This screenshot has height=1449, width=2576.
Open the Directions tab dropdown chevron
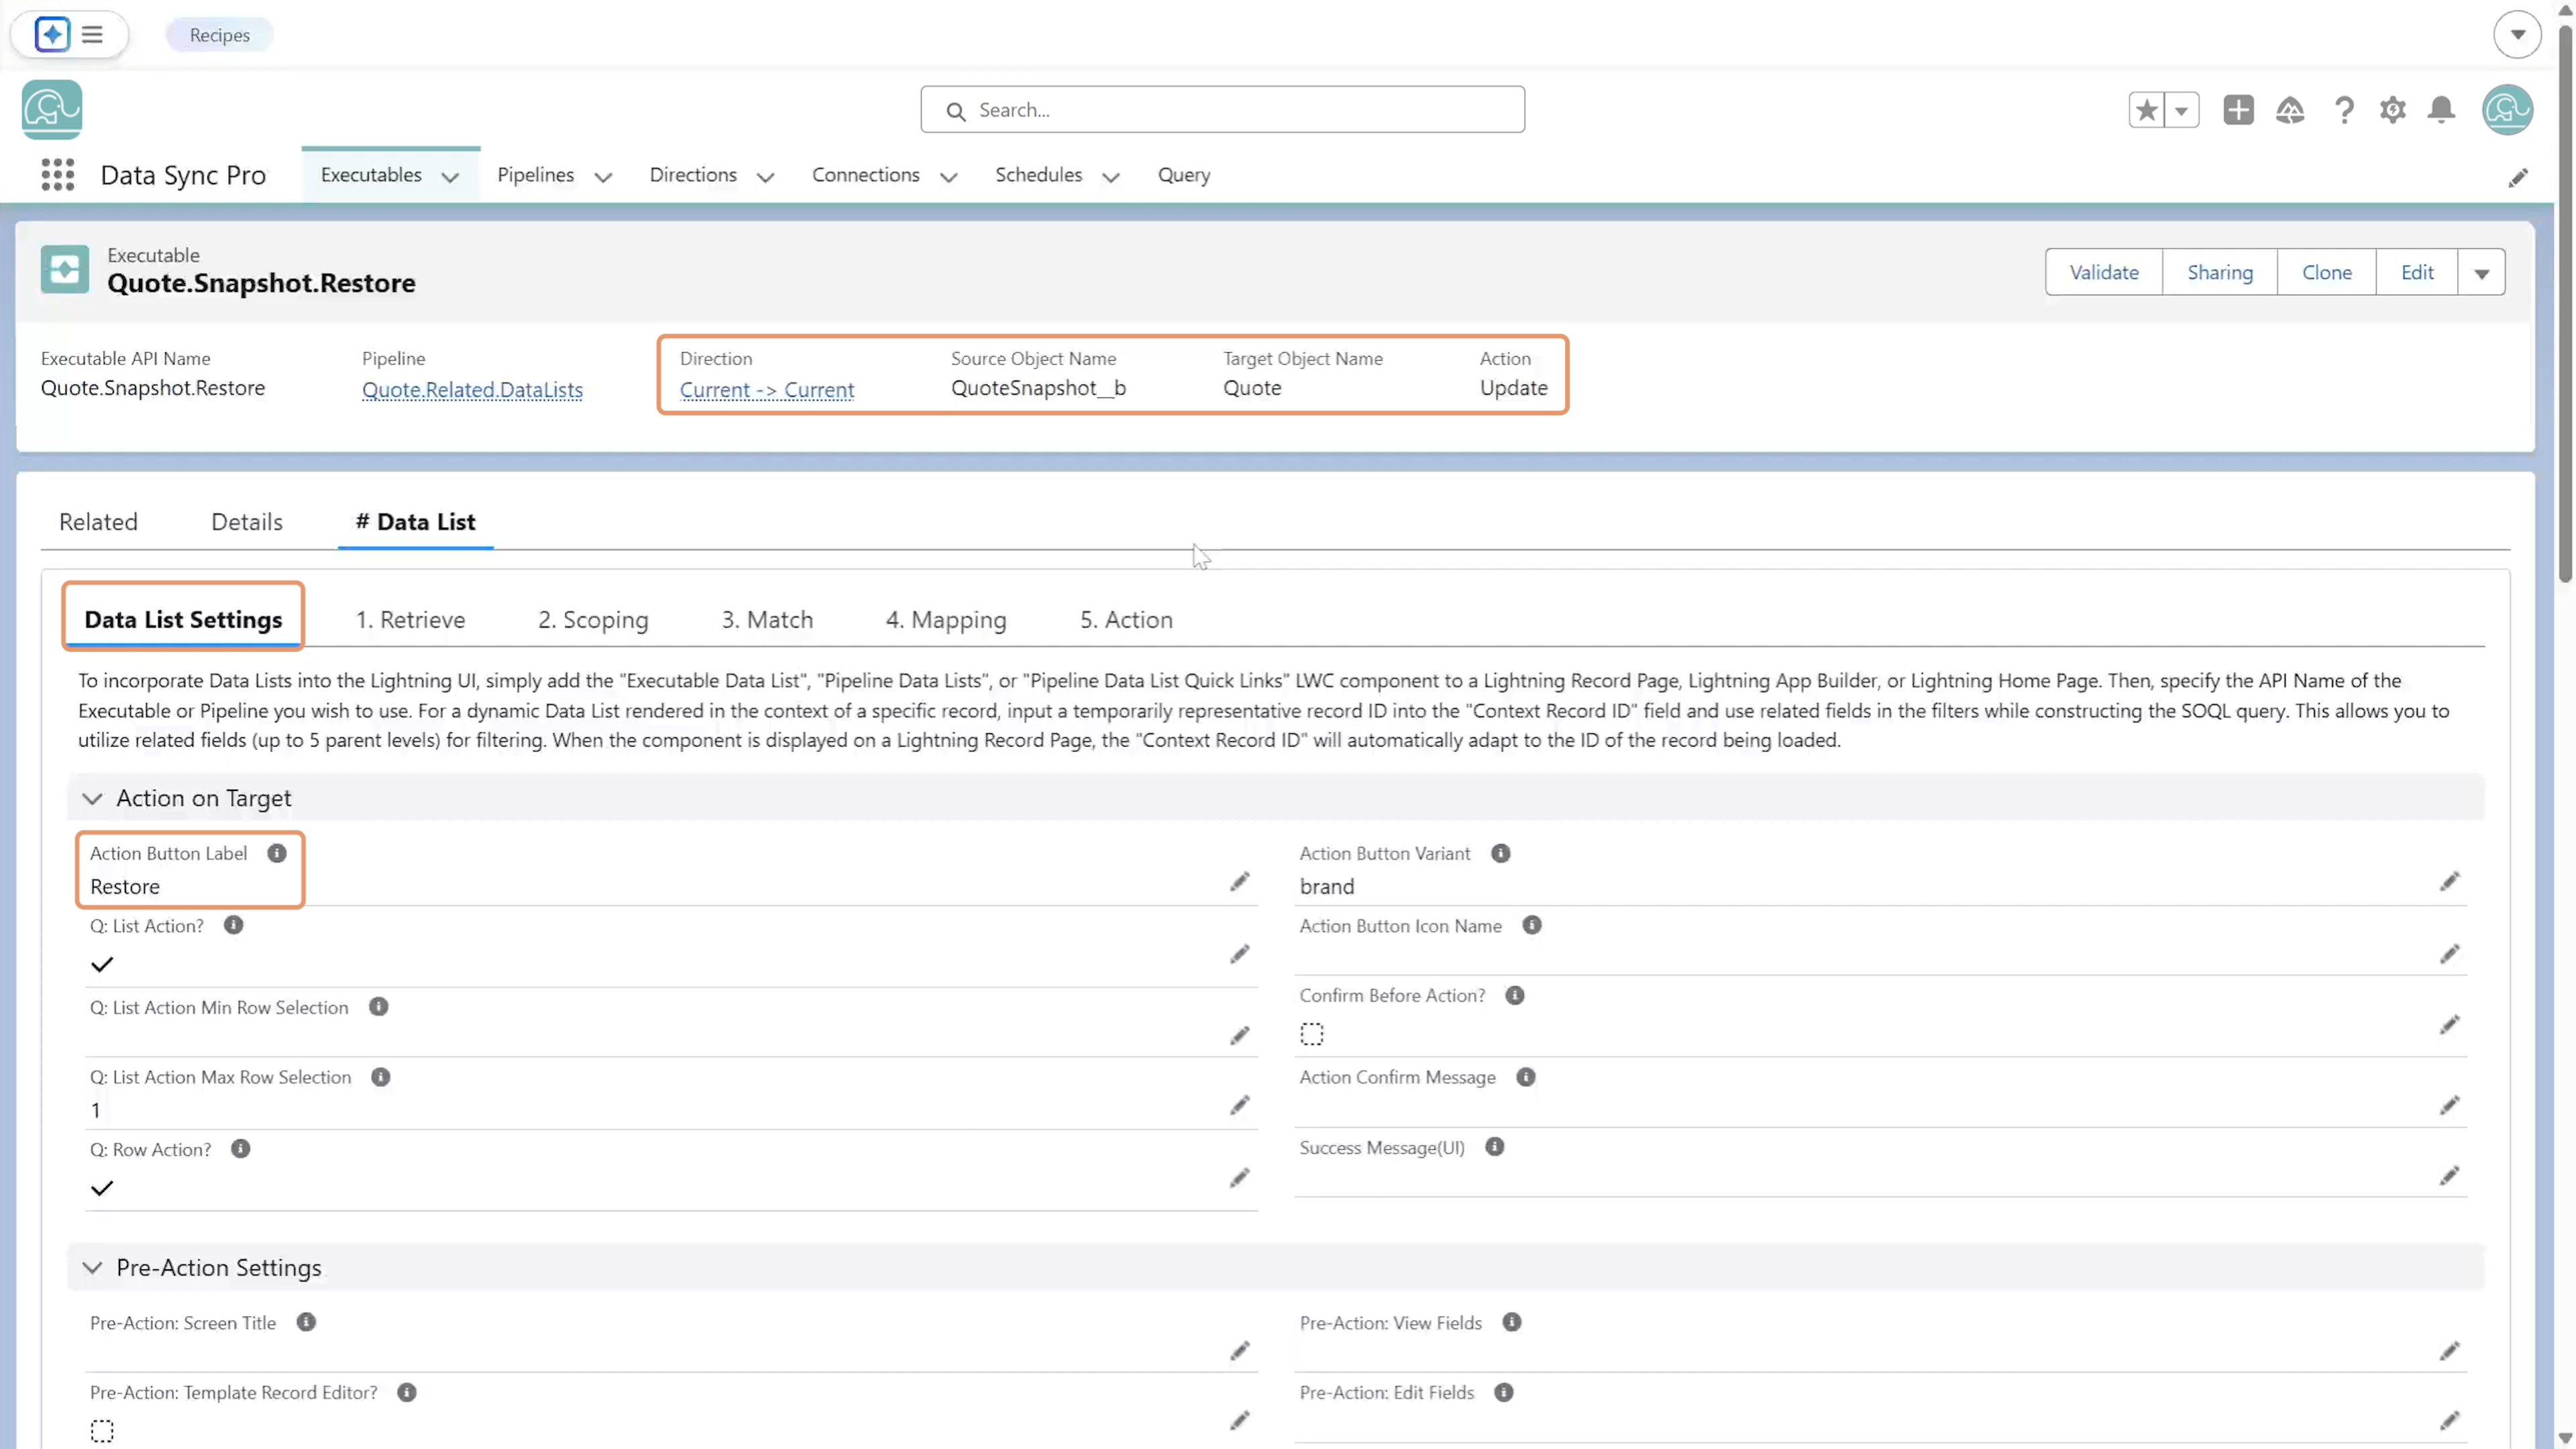coord(765,177)
